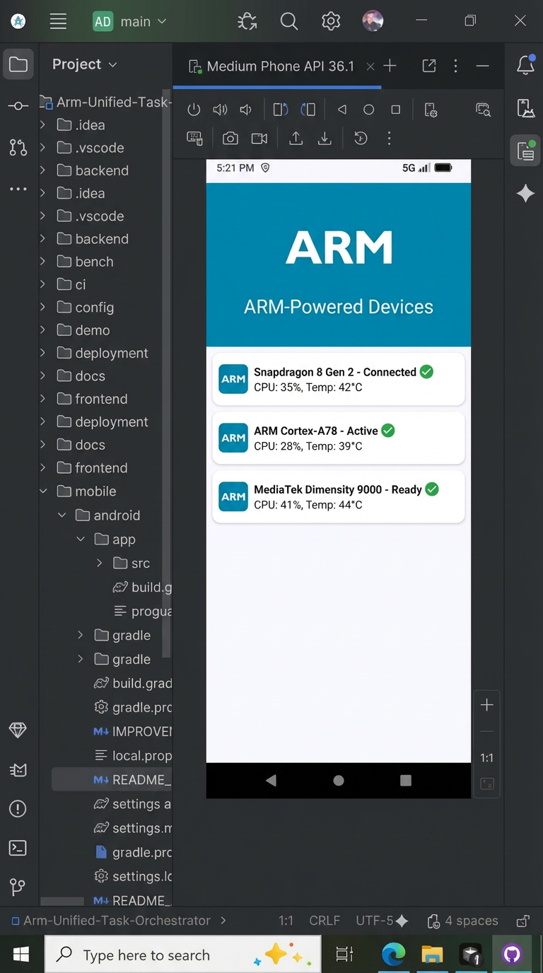Screen dimensions: 543x973
Task: Click emulator Volume Up icon
Action: click(x=220, y=110)
